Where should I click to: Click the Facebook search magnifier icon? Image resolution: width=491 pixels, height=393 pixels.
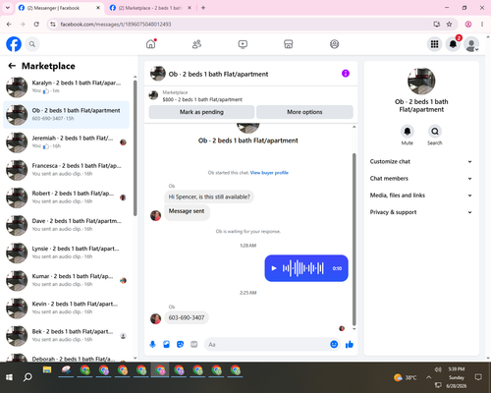pos(32,44)
